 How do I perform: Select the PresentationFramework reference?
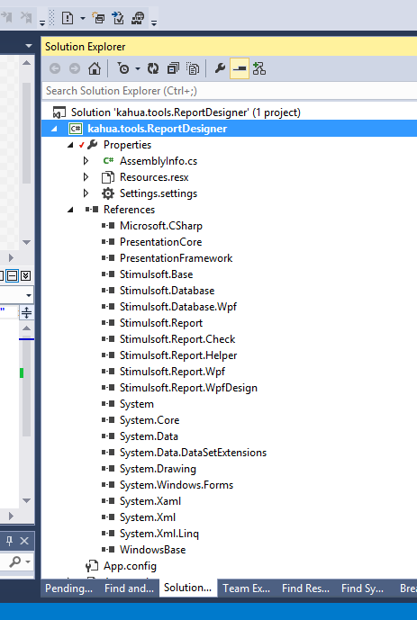176,258
